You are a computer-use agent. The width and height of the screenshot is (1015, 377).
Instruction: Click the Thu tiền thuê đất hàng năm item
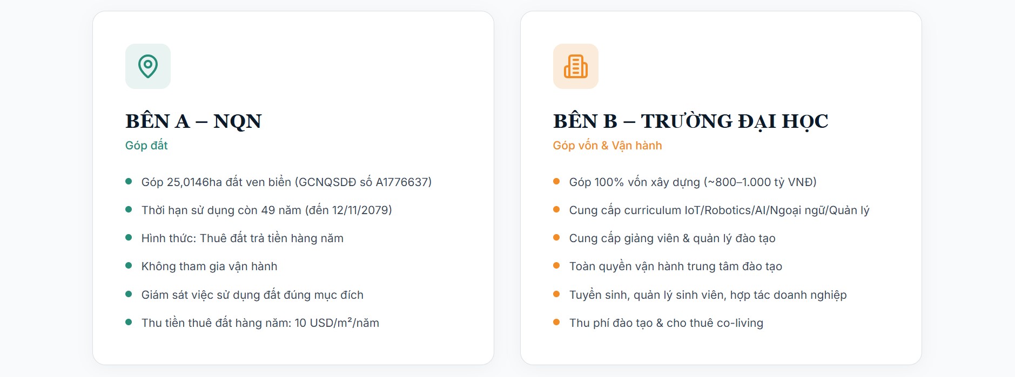click(260, 323)
